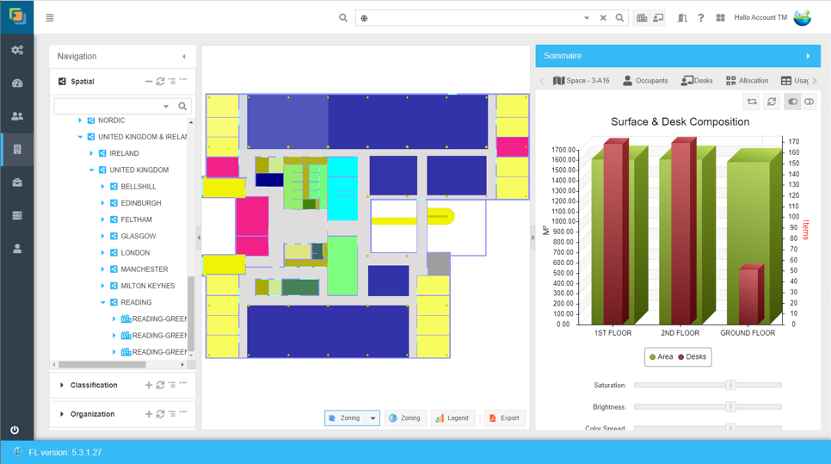Viewport: 831px width, 464px height.
Task: Click the magnifier left of global search box
Action: (x=343, y=17)
